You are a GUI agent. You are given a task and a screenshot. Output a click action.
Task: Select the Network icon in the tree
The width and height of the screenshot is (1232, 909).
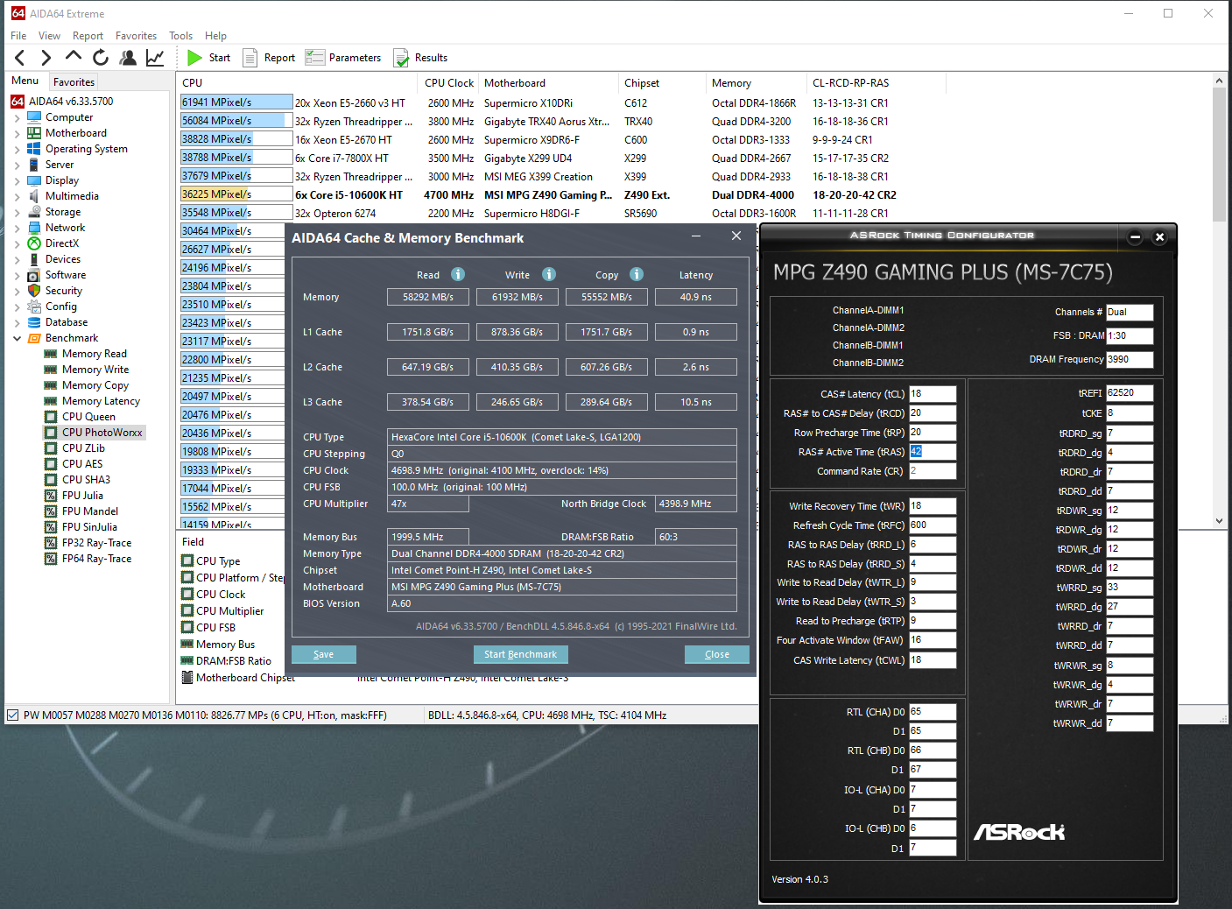coord(34,228)
